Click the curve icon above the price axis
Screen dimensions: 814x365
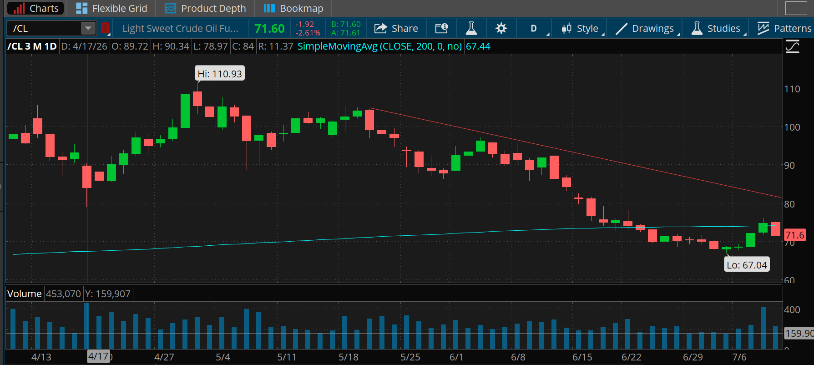793,46
